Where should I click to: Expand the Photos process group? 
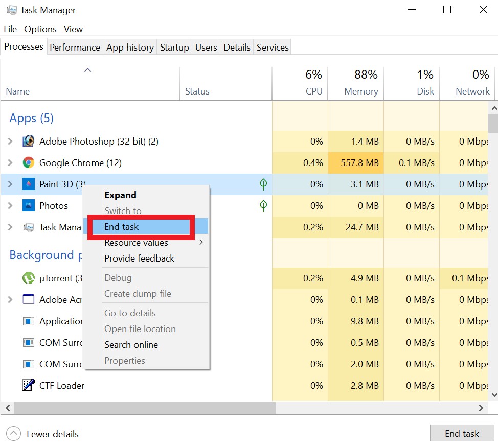[x=10, y=205]
